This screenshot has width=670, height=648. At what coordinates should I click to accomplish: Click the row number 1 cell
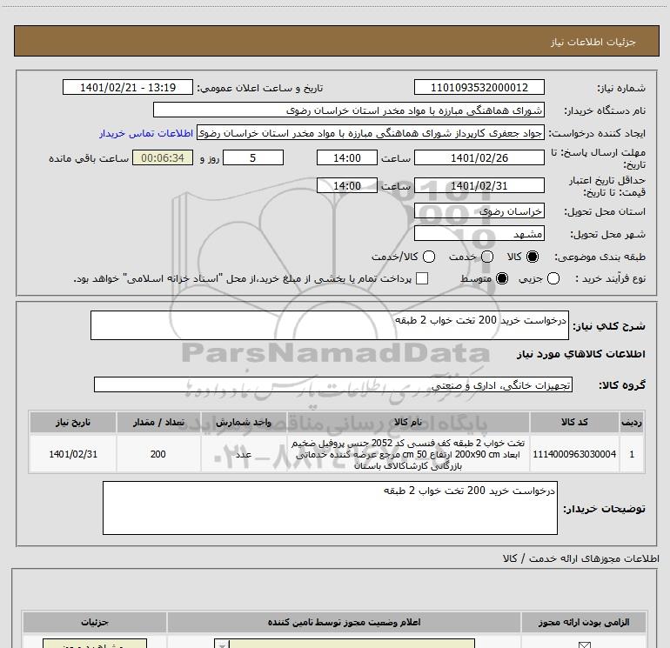[x=632, y=454]
